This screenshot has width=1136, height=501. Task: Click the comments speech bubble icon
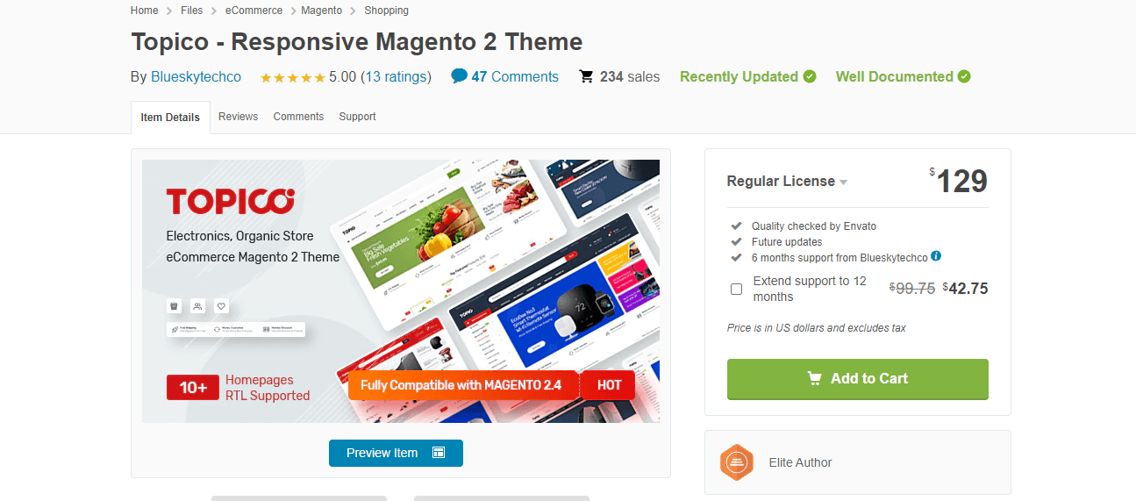(459, 76)
